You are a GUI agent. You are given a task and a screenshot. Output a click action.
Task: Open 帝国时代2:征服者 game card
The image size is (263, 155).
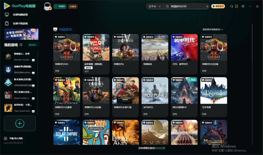pos(67,97)
